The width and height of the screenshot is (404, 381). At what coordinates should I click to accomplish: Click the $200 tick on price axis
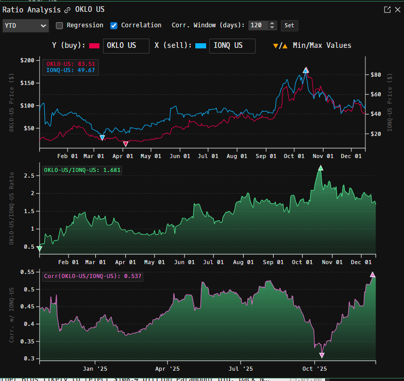pyautogui.click(x=27, y=60)
